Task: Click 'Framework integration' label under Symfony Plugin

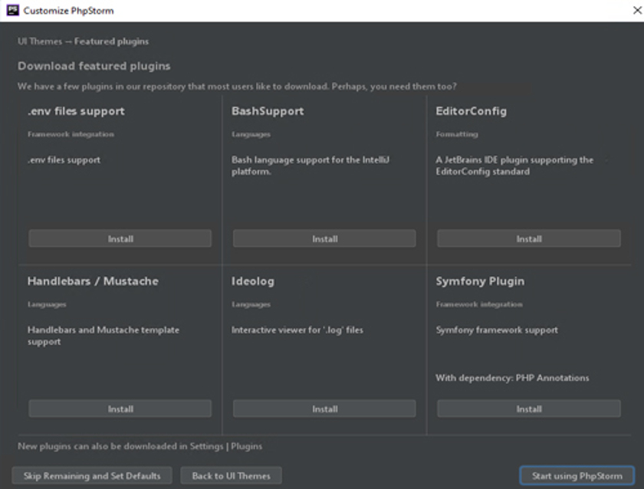Action: [479, 304]
